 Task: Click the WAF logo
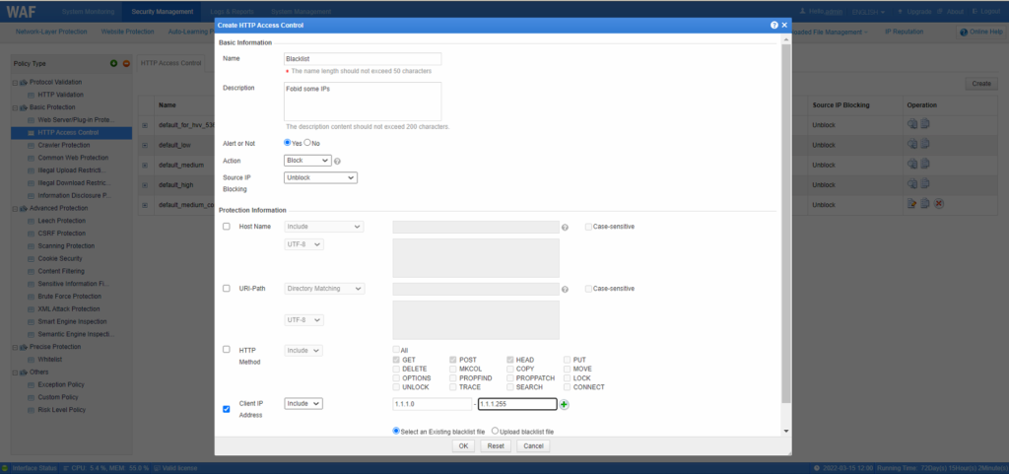point(21,12)
